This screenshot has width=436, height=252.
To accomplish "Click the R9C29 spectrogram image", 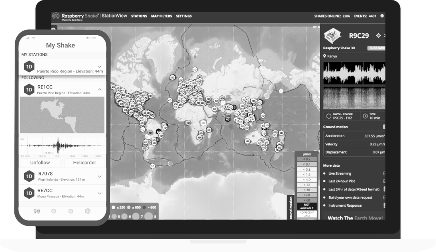I will point(354,98).
